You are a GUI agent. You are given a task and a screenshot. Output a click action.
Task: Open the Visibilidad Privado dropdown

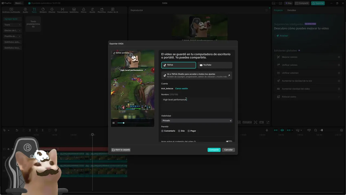point(197,121)
